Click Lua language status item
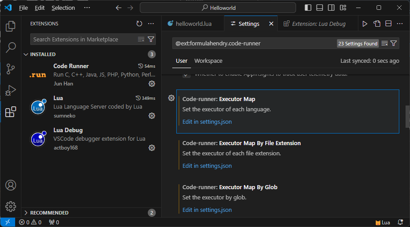Image resolution: width=410 pixels, height=227 pixels. pos(383,222)
